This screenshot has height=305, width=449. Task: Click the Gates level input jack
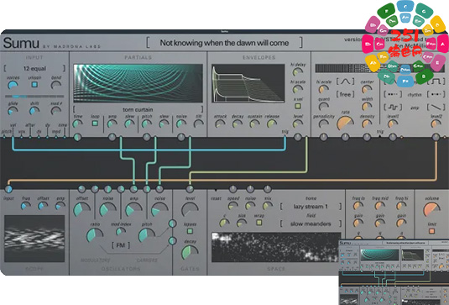pyautogui.click(x=190, y=189)
